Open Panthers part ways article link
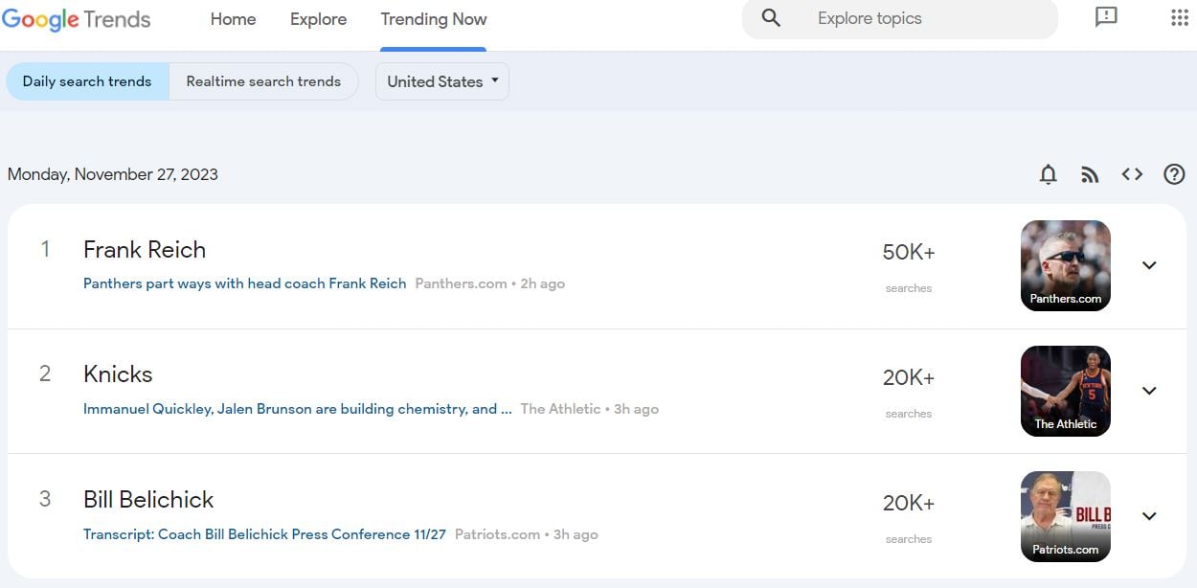Screen dimensions: 1197x588 coord(244,283)
